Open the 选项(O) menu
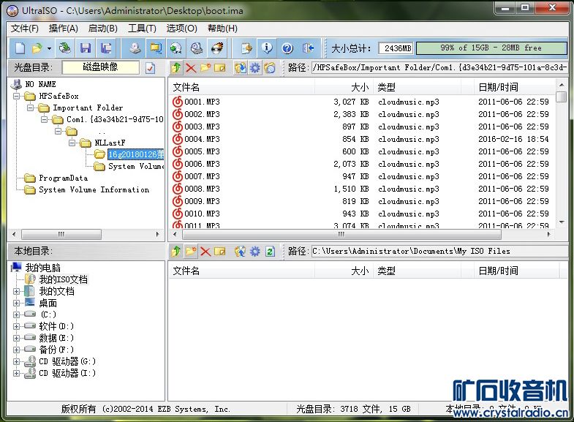 tap(181, 29)
